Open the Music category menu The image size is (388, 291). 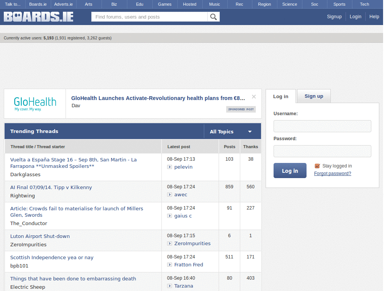(x=214, y=4)
